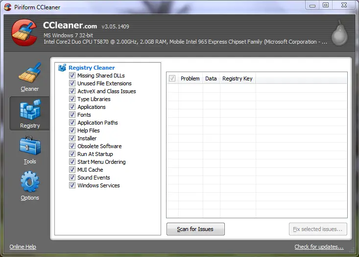Toggle Run At Startup checkbox
The image size is (359, 257).
72,154
